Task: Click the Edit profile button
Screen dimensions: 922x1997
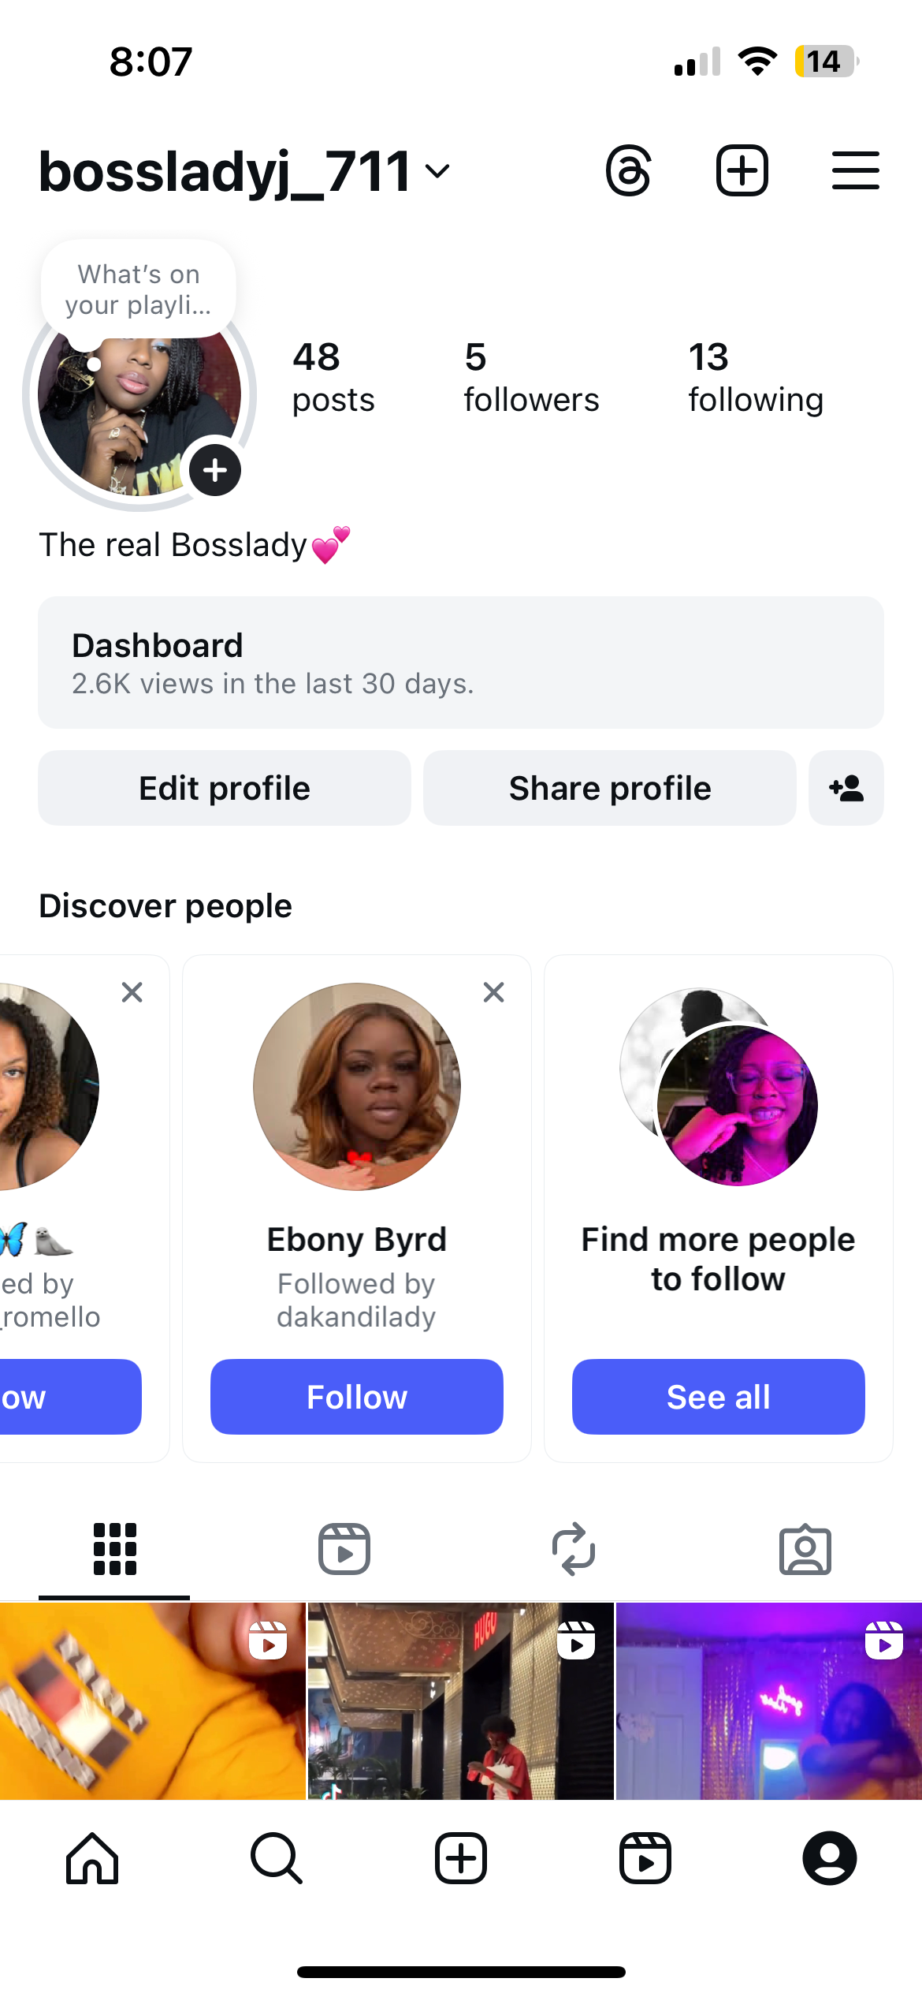Action: point(225,788)
